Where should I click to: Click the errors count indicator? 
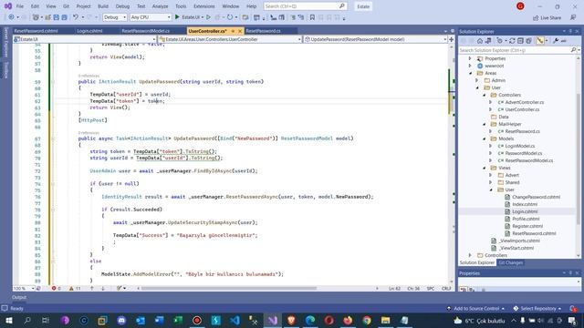click(x=57, y=289)
